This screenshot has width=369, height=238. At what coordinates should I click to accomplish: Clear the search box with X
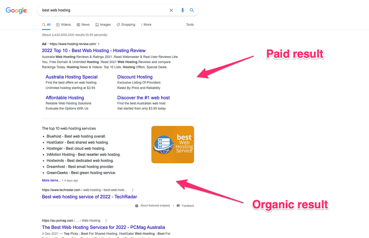coord(171,10)
